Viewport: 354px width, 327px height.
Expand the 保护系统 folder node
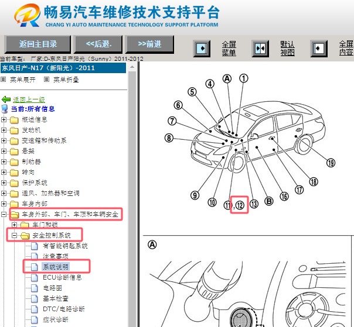coord(4,183)
